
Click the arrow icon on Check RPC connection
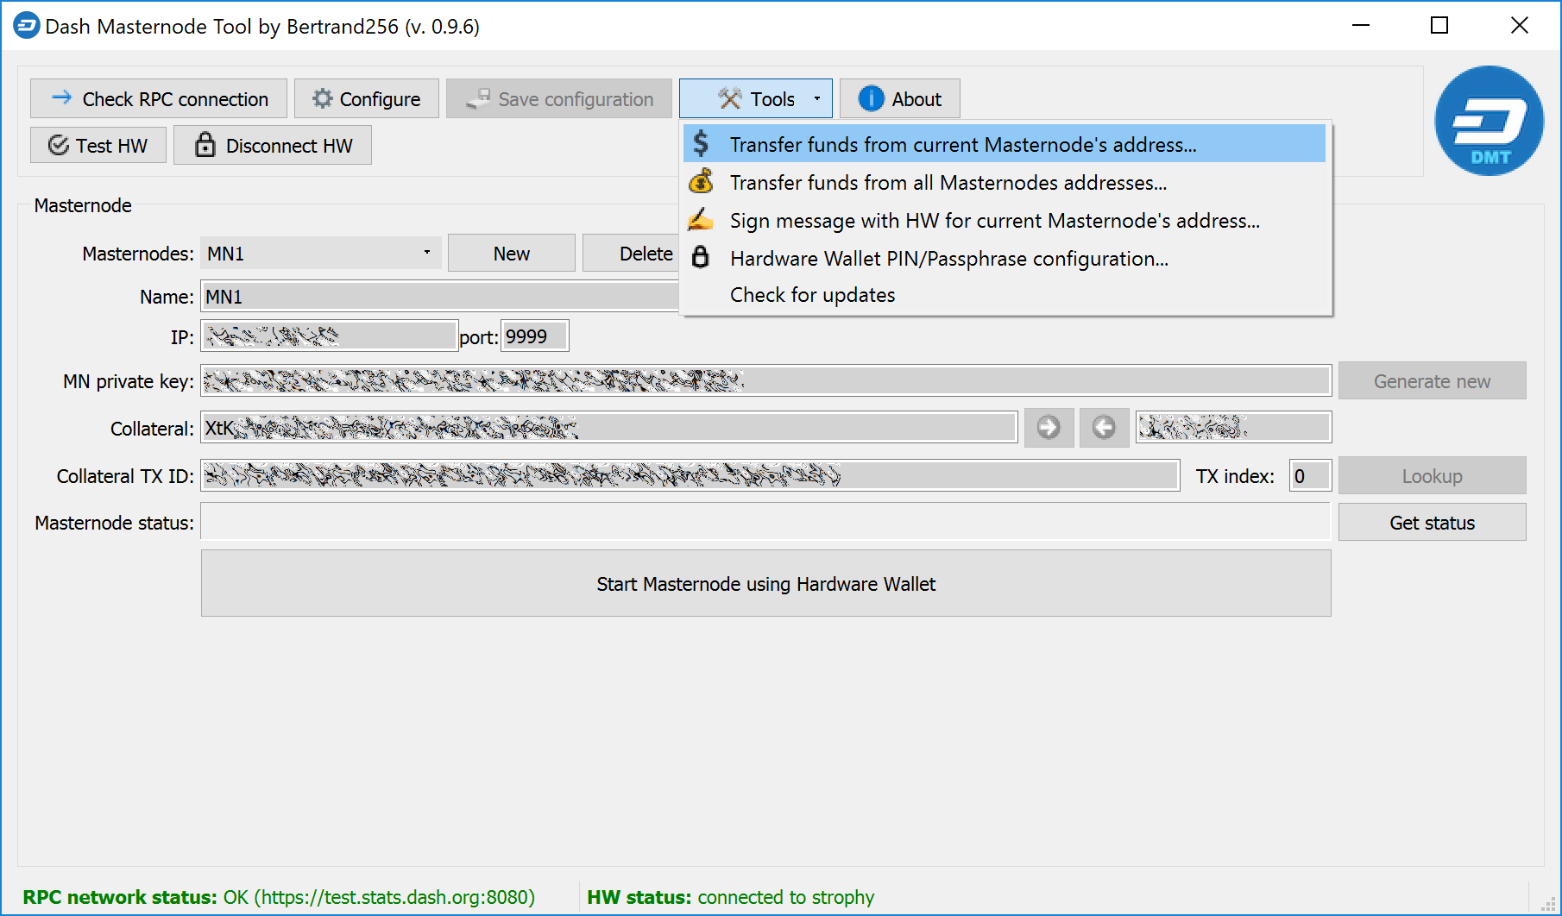click(x=61, y=97)
